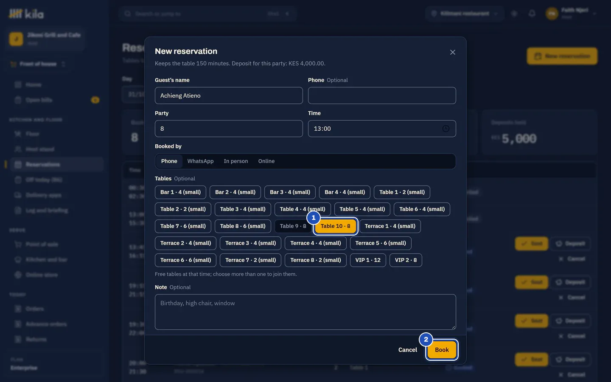Screen dimensions: 611x382
Task: Choose Terrace 6 · 6 (small)
Action: point(186,260)
